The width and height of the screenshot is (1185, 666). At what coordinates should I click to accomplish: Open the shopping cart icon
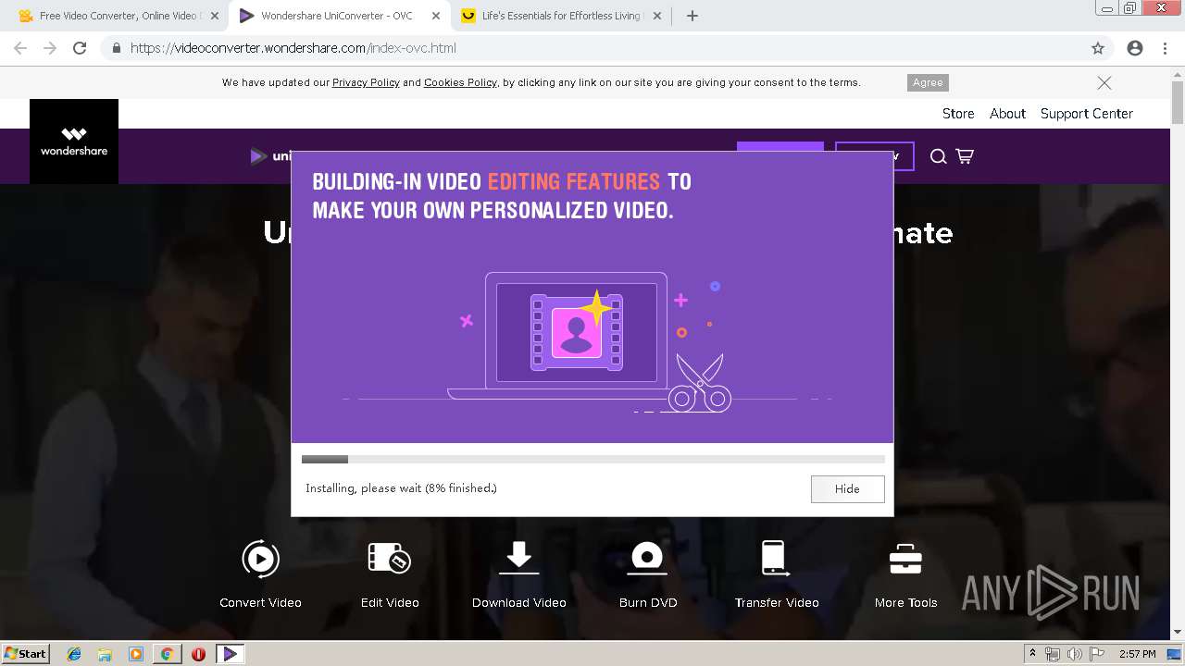(x=965, y=156)
